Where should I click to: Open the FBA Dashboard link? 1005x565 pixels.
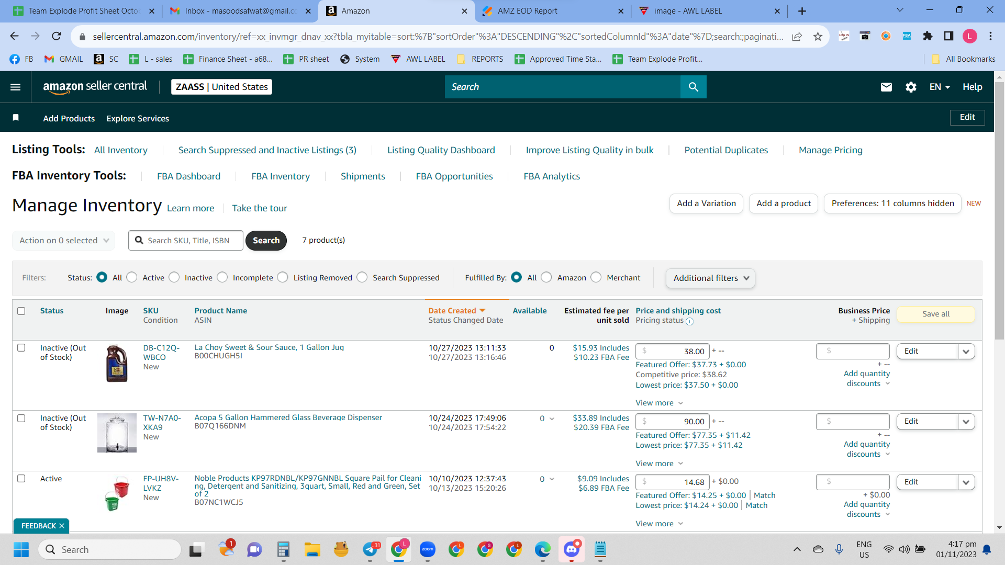point(188,176)
